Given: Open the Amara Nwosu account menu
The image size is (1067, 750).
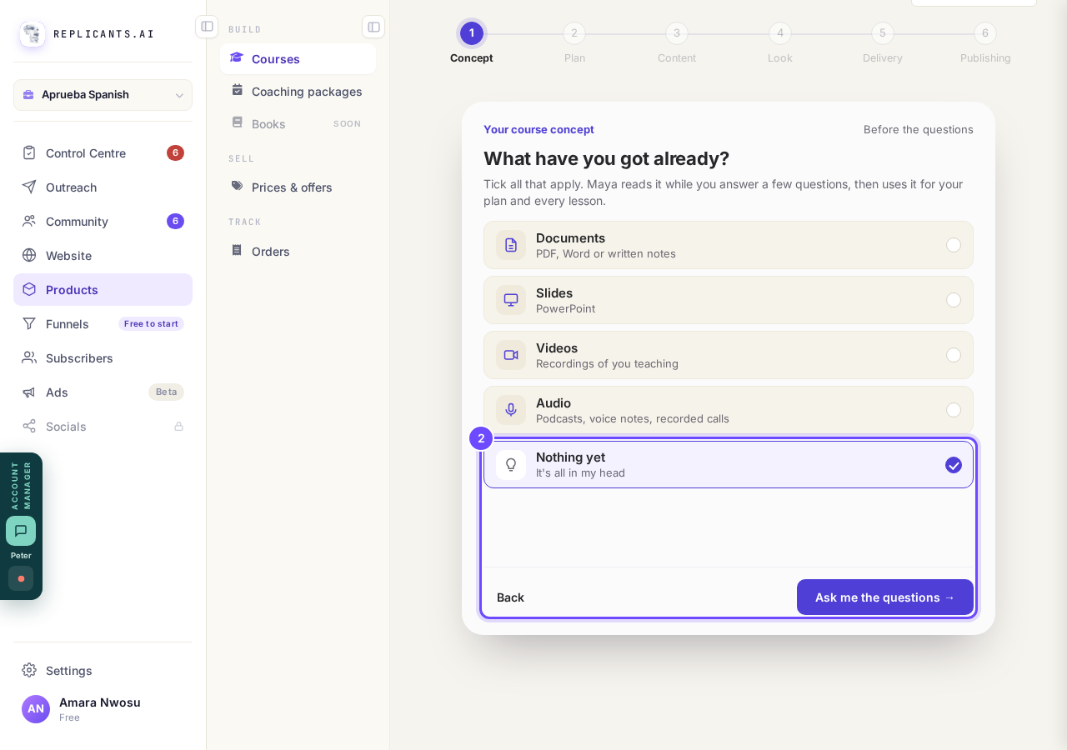Looking at the screenshot, I should (103, 709).
